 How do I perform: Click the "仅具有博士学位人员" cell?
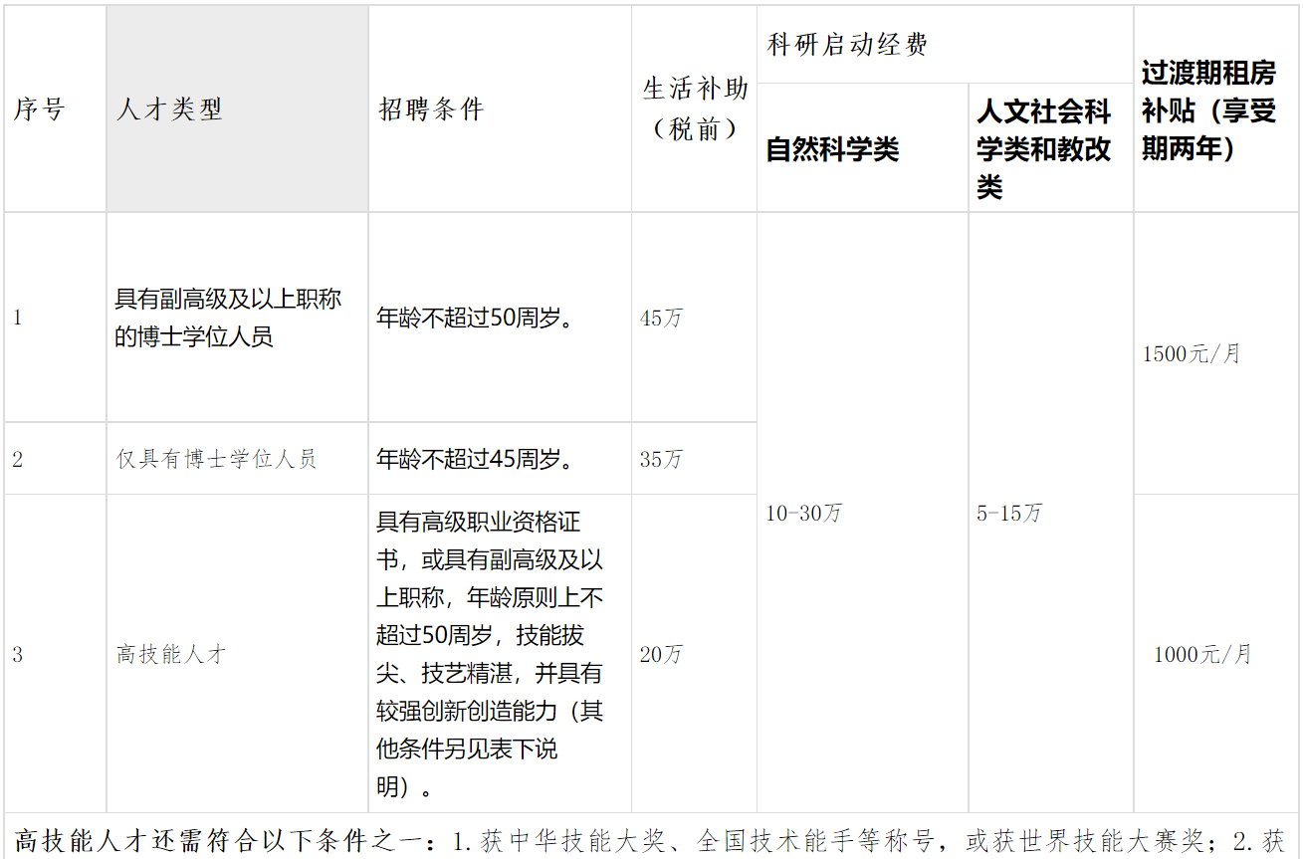coord(216,459)
